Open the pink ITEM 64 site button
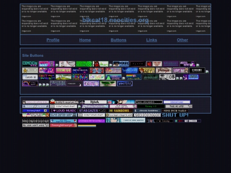231x173 pixels. [x=63, y=70]
